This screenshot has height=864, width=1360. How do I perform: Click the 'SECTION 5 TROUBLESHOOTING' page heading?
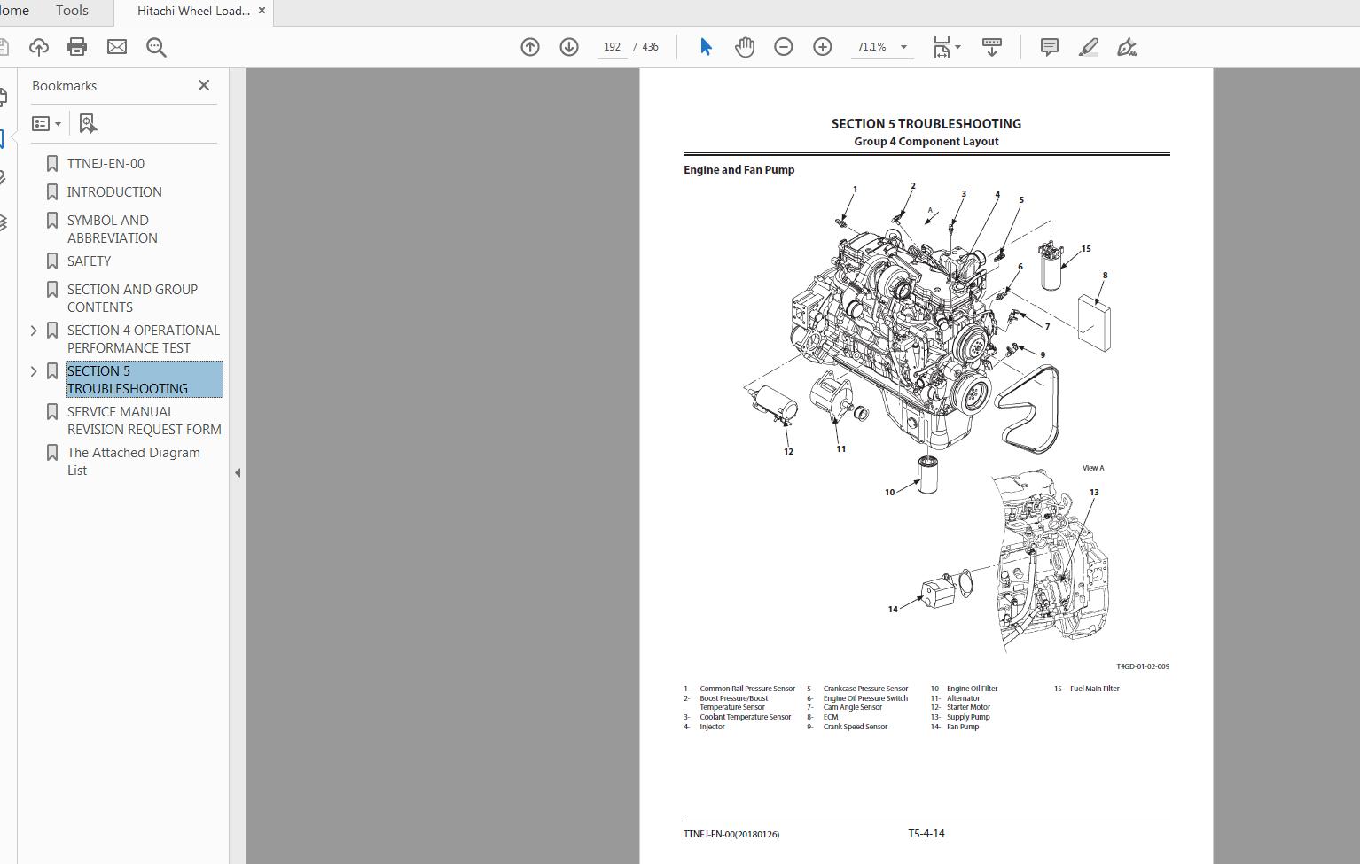[x=926, y=124]
